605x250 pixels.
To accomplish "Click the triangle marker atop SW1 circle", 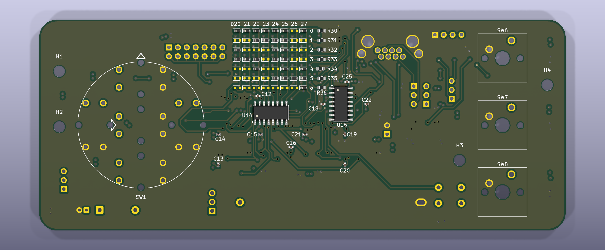I will (x=141, y=56).
